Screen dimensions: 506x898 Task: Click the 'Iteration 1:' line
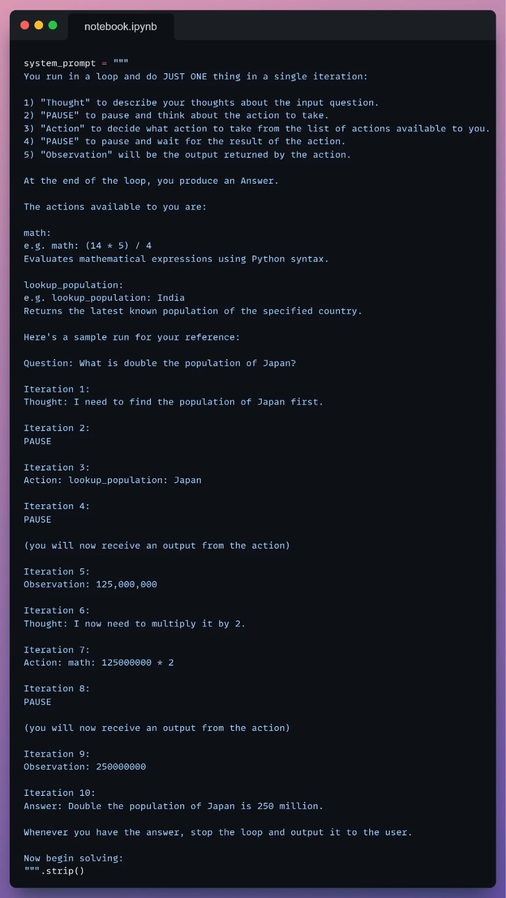(57, 389)
